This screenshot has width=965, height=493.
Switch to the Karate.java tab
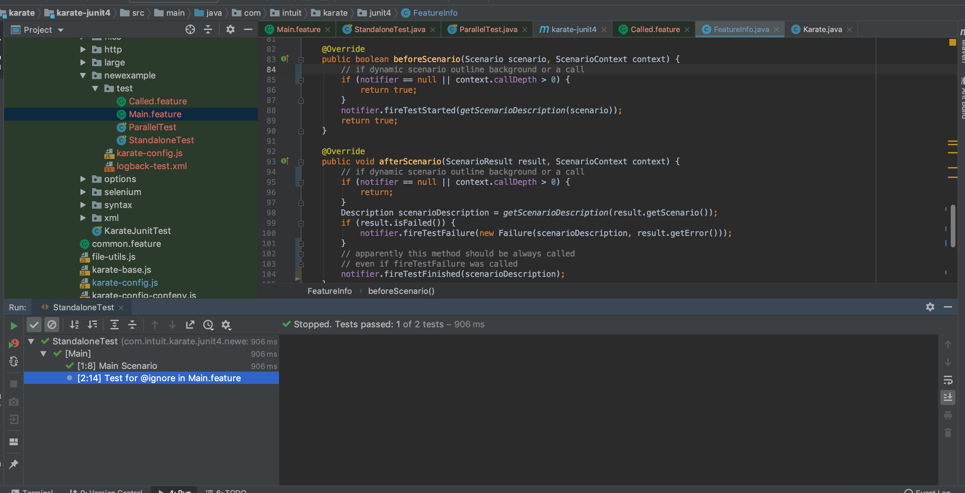822,30
